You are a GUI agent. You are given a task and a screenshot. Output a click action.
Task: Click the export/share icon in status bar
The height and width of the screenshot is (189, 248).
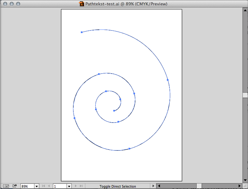(15, 186)
